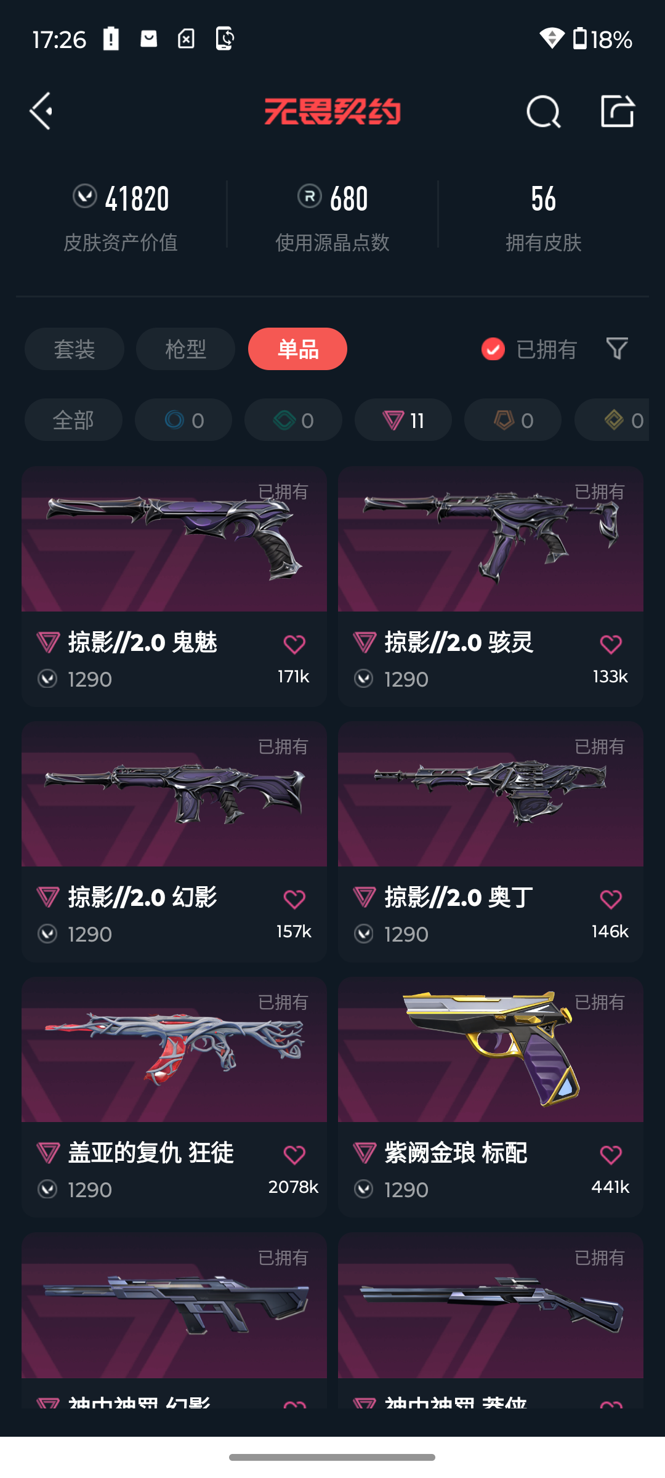Toggle the 已拥有 owned checkbox
The width and height of the screenshot is (665, 1478).
493,349
